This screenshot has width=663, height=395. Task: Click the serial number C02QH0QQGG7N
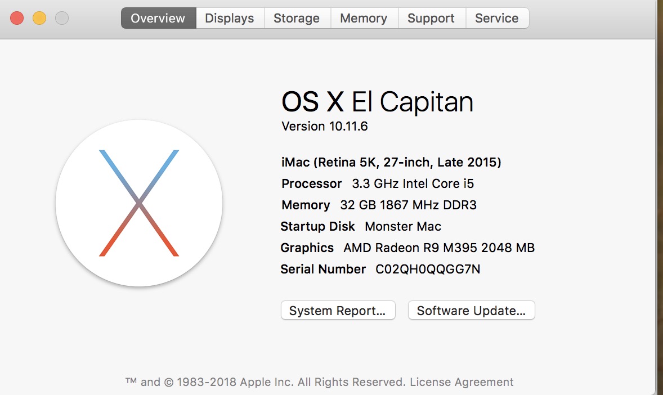click(428, 270)
